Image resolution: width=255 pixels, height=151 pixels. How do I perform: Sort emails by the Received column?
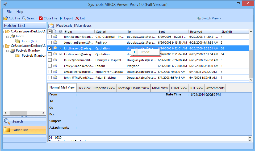204,32
